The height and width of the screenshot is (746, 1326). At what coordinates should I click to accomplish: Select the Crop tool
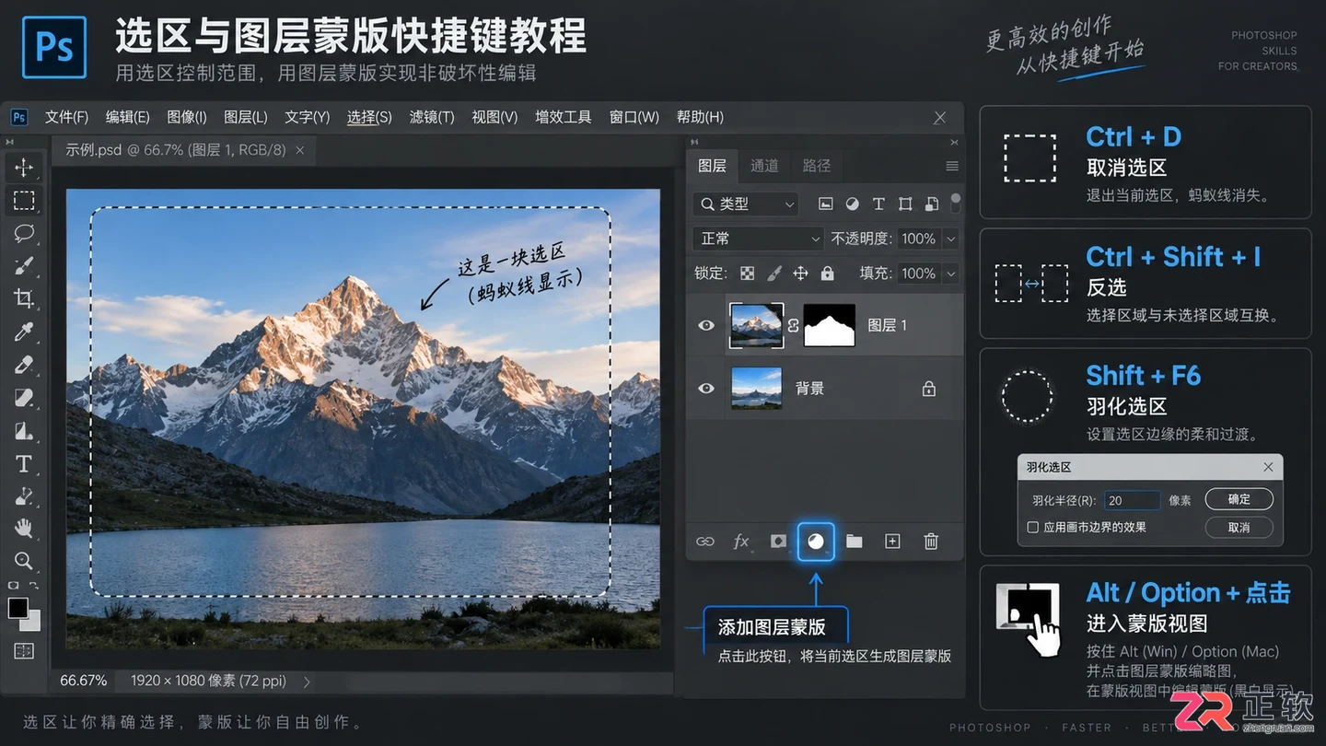pyautogui.click(x=24, y=298)
